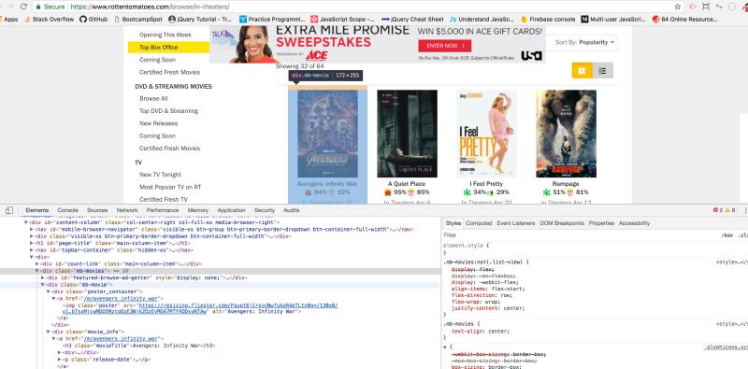The width and height of the screenshot is (748, 369).
Task: Open the Performance tab
Action: click(163, 210)
